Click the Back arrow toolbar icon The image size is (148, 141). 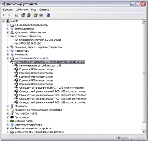4,15
